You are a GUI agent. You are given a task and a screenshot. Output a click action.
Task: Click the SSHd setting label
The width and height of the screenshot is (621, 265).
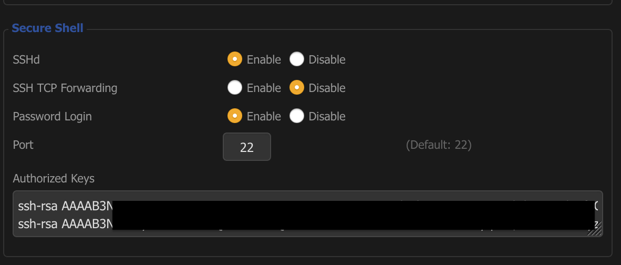[x=26, y=59]
